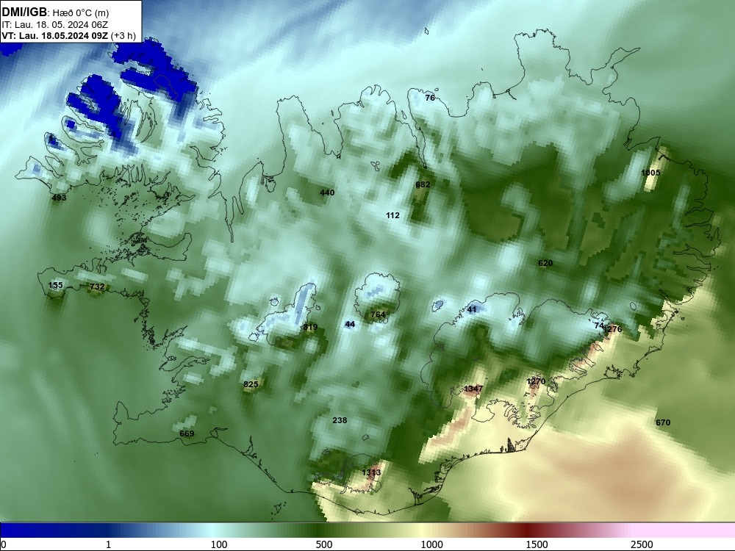The image size is (735, 551).
Task: Click the valid time line 'VT: Lau. 18.05.2024 09Z'
Action: [55, 35]
